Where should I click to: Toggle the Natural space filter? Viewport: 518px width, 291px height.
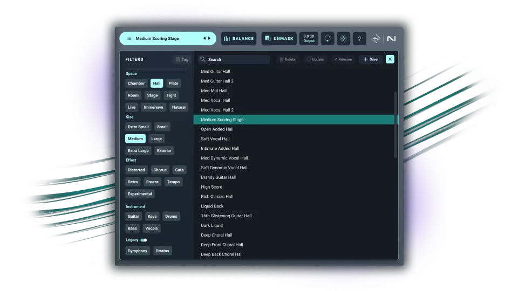(179, 107)
